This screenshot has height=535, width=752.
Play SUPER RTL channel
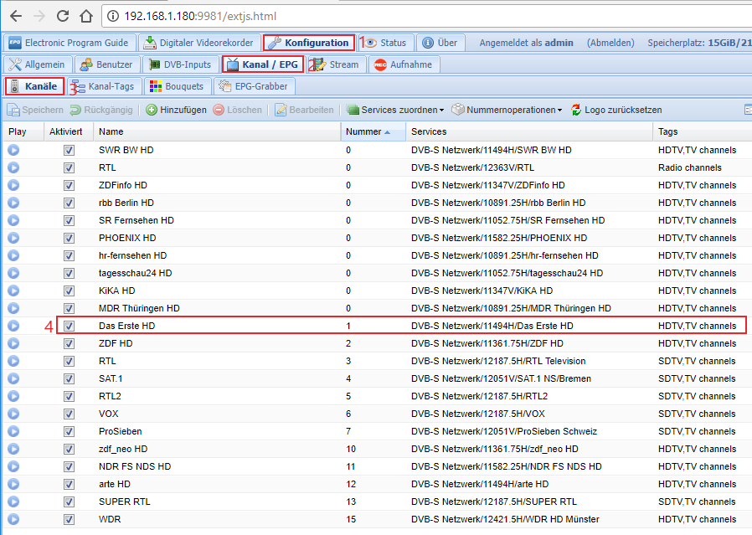click(13, 502)
